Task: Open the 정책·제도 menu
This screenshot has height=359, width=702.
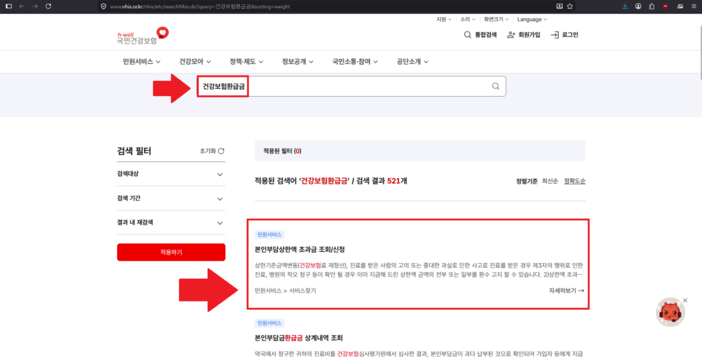Action: coord(246,62)
